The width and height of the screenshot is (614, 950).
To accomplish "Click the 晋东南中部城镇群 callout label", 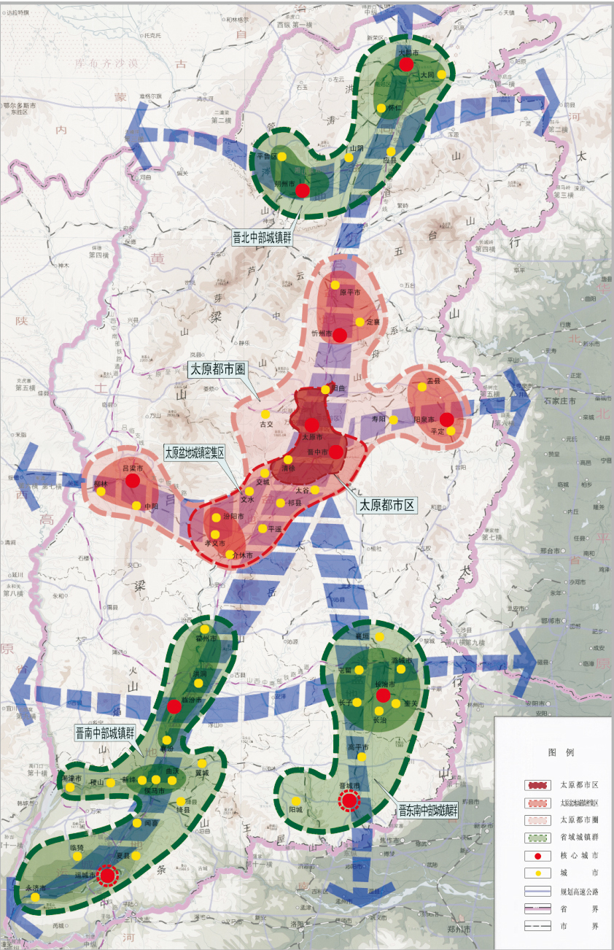I will (427, 810).
